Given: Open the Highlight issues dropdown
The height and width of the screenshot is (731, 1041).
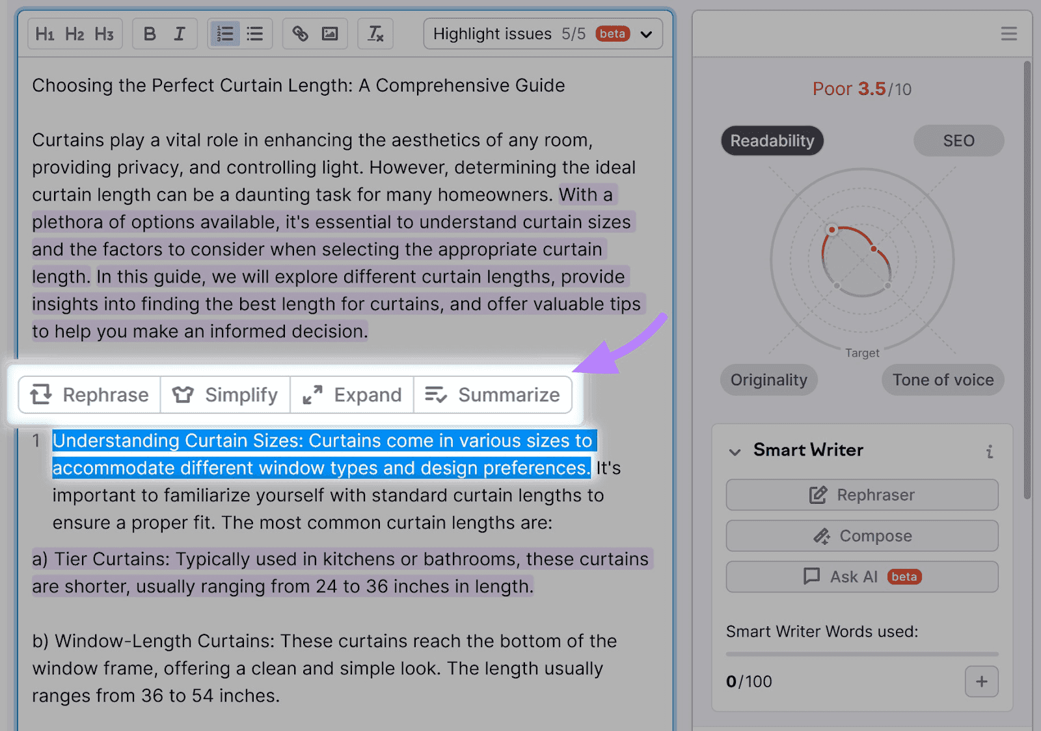Looking at the screenshot, I should (x=646, y=33).
